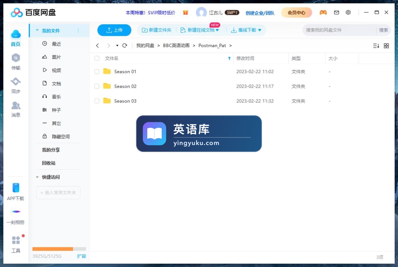
Task: Select 文档 in the sidebar
Action: (56, 84)
